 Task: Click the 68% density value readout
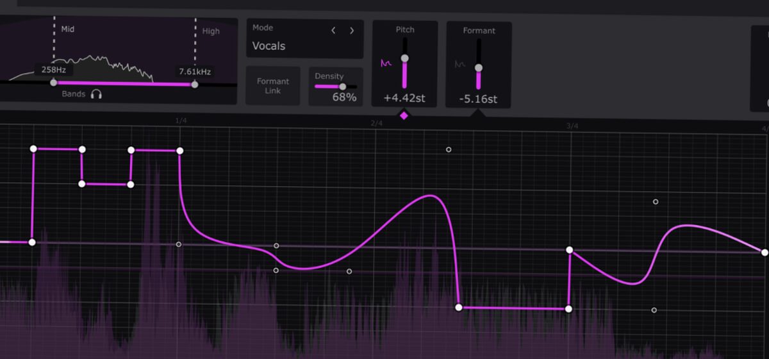coord(344,97)
